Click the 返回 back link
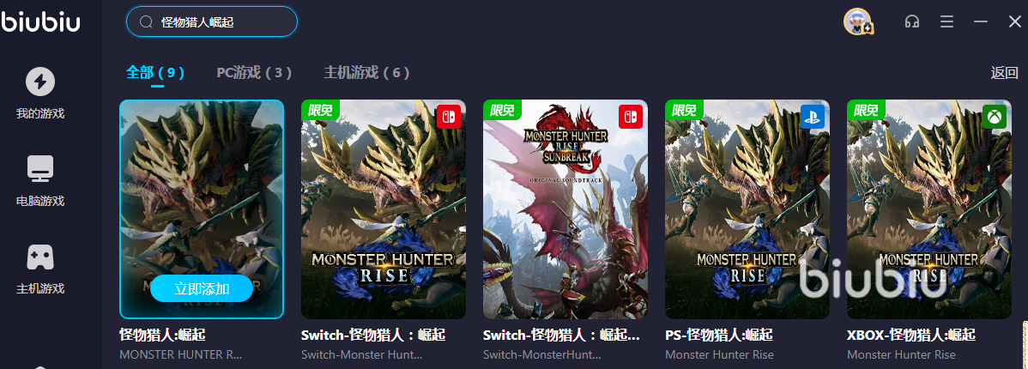 [1004, 73]
